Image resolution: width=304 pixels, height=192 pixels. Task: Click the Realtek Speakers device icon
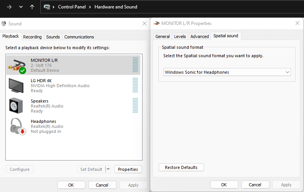(x=17, y=106)
